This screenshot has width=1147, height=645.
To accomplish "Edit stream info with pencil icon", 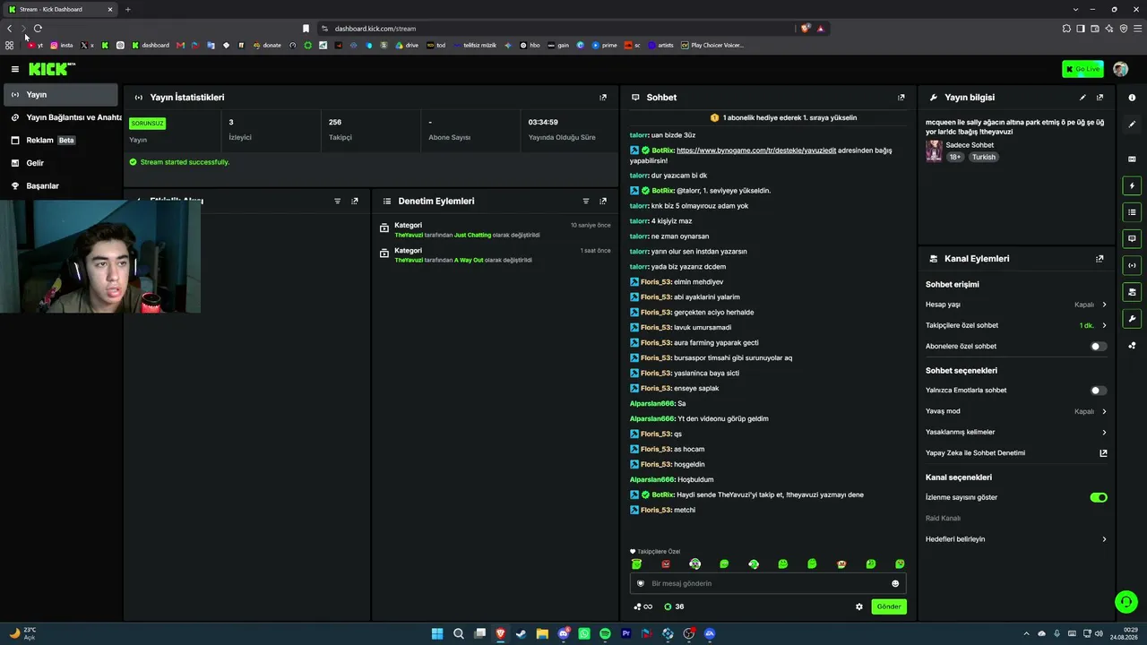I will (x=1082, y=97).
